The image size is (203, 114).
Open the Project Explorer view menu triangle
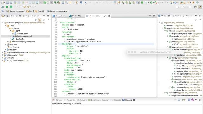click(x=49, y=20)
